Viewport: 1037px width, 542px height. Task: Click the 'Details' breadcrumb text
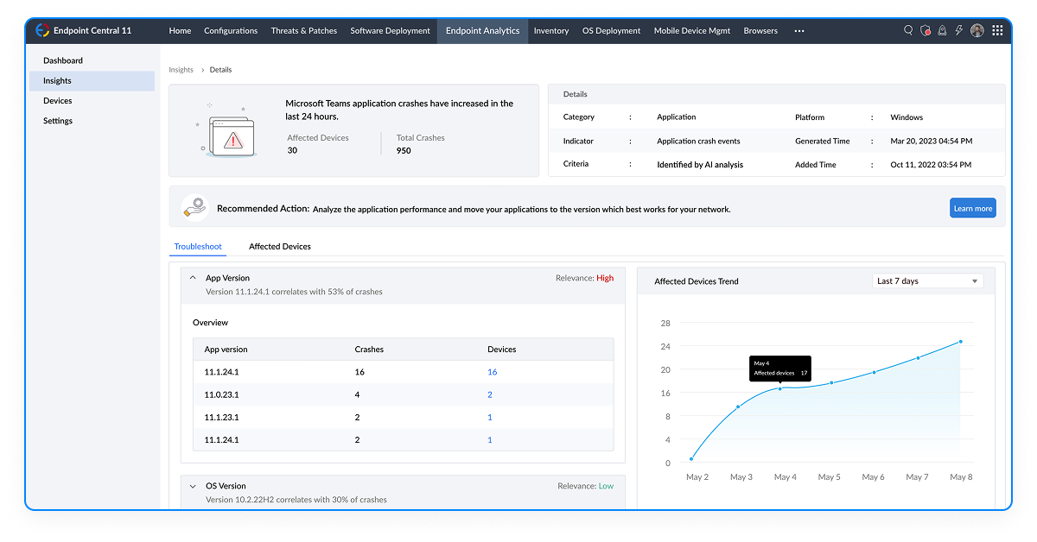click(220, 70)
